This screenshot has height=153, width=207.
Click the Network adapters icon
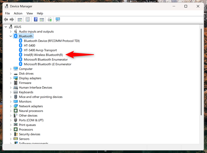click(16, 106)
